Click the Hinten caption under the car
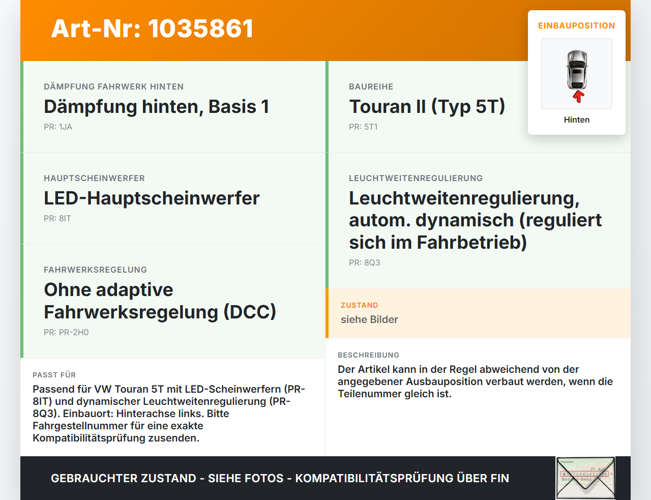651x500 pixels. click(577, 120)
